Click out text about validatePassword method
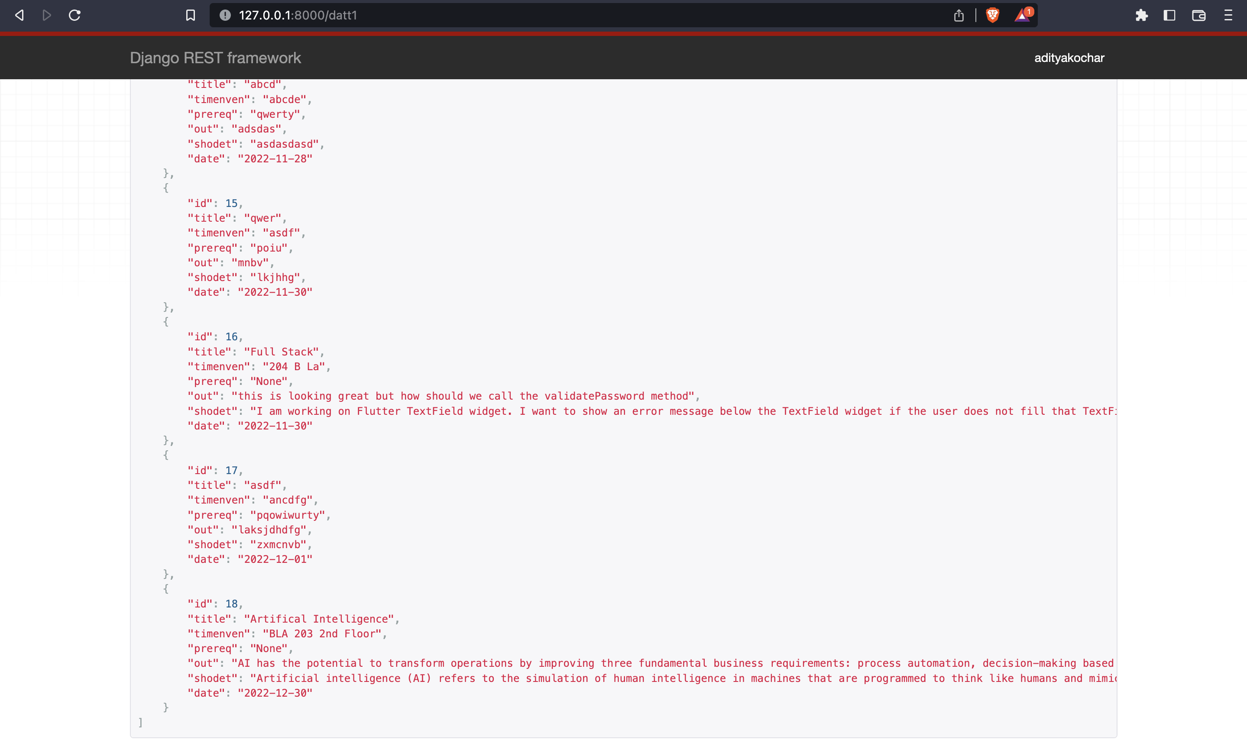 pyautogui.click(x=463, y=396)
